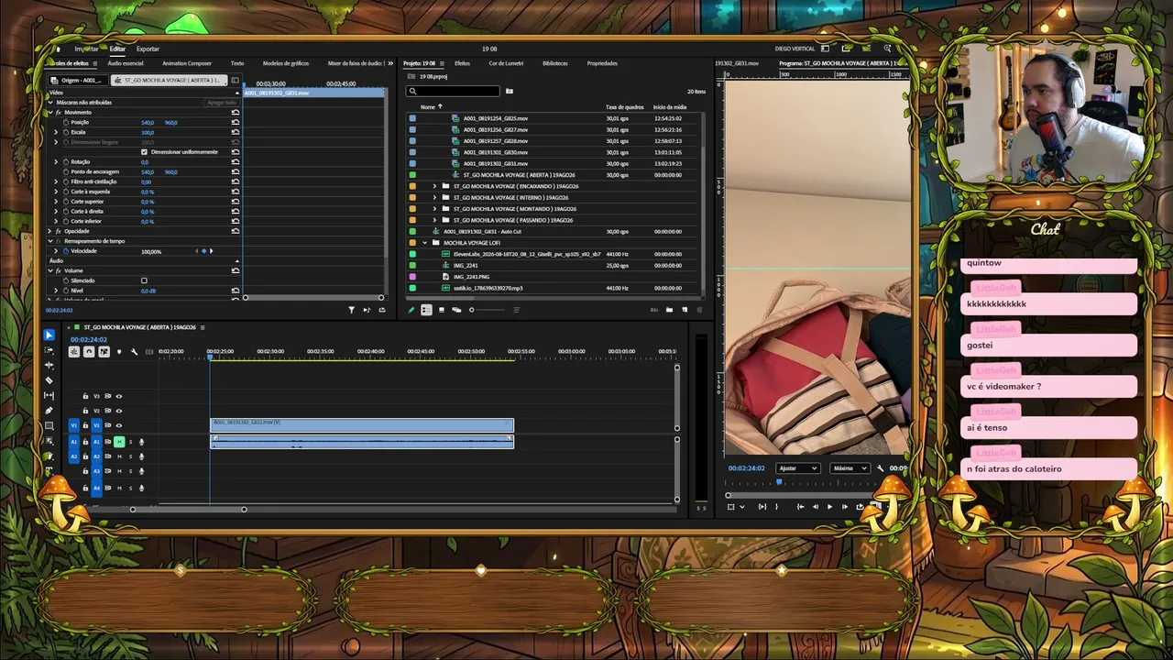Reset the Rotação parameter

coord(236,161)
